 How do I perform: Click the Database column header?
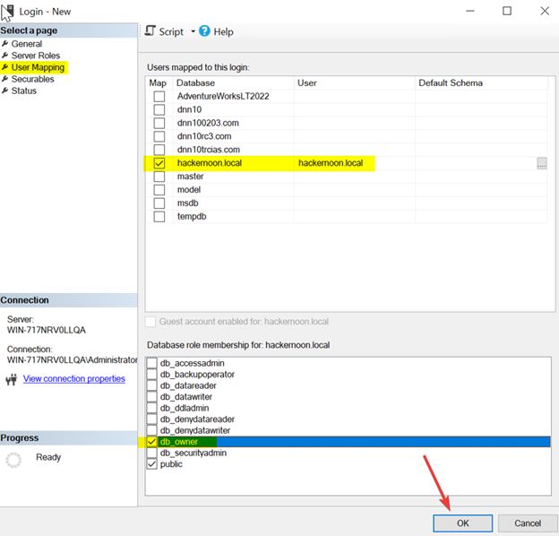coord(233,82)
